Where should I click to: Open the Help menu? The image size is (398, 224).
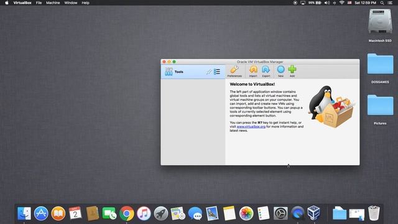point(85,2)
